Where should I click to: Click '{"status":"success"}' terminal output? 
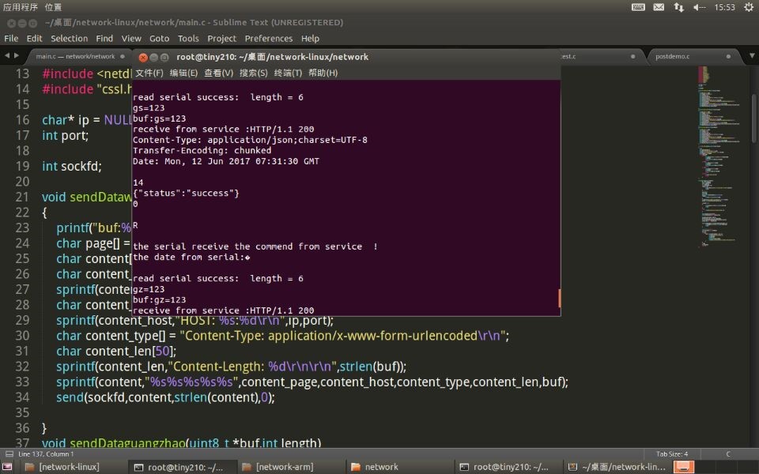[186, 193]
